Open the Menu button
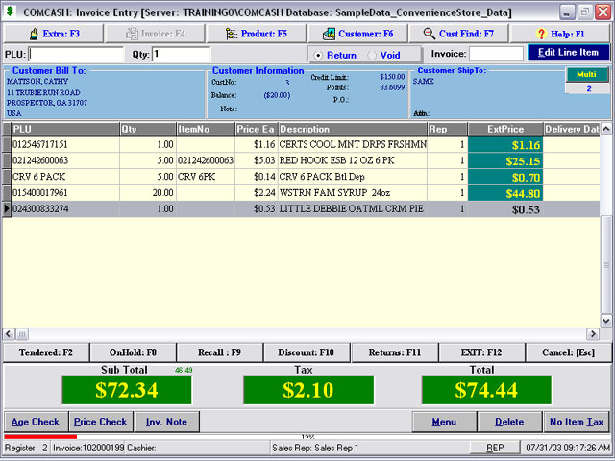The height and width of the screenshot is (461, 615). 444,422
